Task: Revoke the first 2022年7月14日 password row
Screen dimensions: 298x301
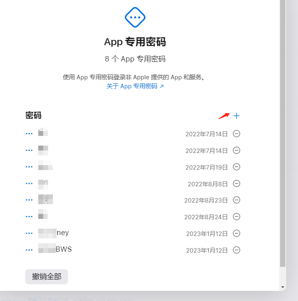Action: pyautogui.click(x=237, y=133)
